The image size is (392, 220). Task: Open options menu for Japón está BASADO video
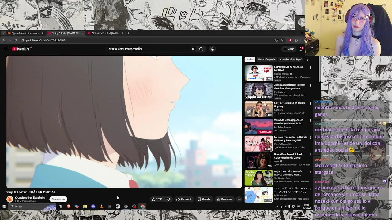(310, 86)
